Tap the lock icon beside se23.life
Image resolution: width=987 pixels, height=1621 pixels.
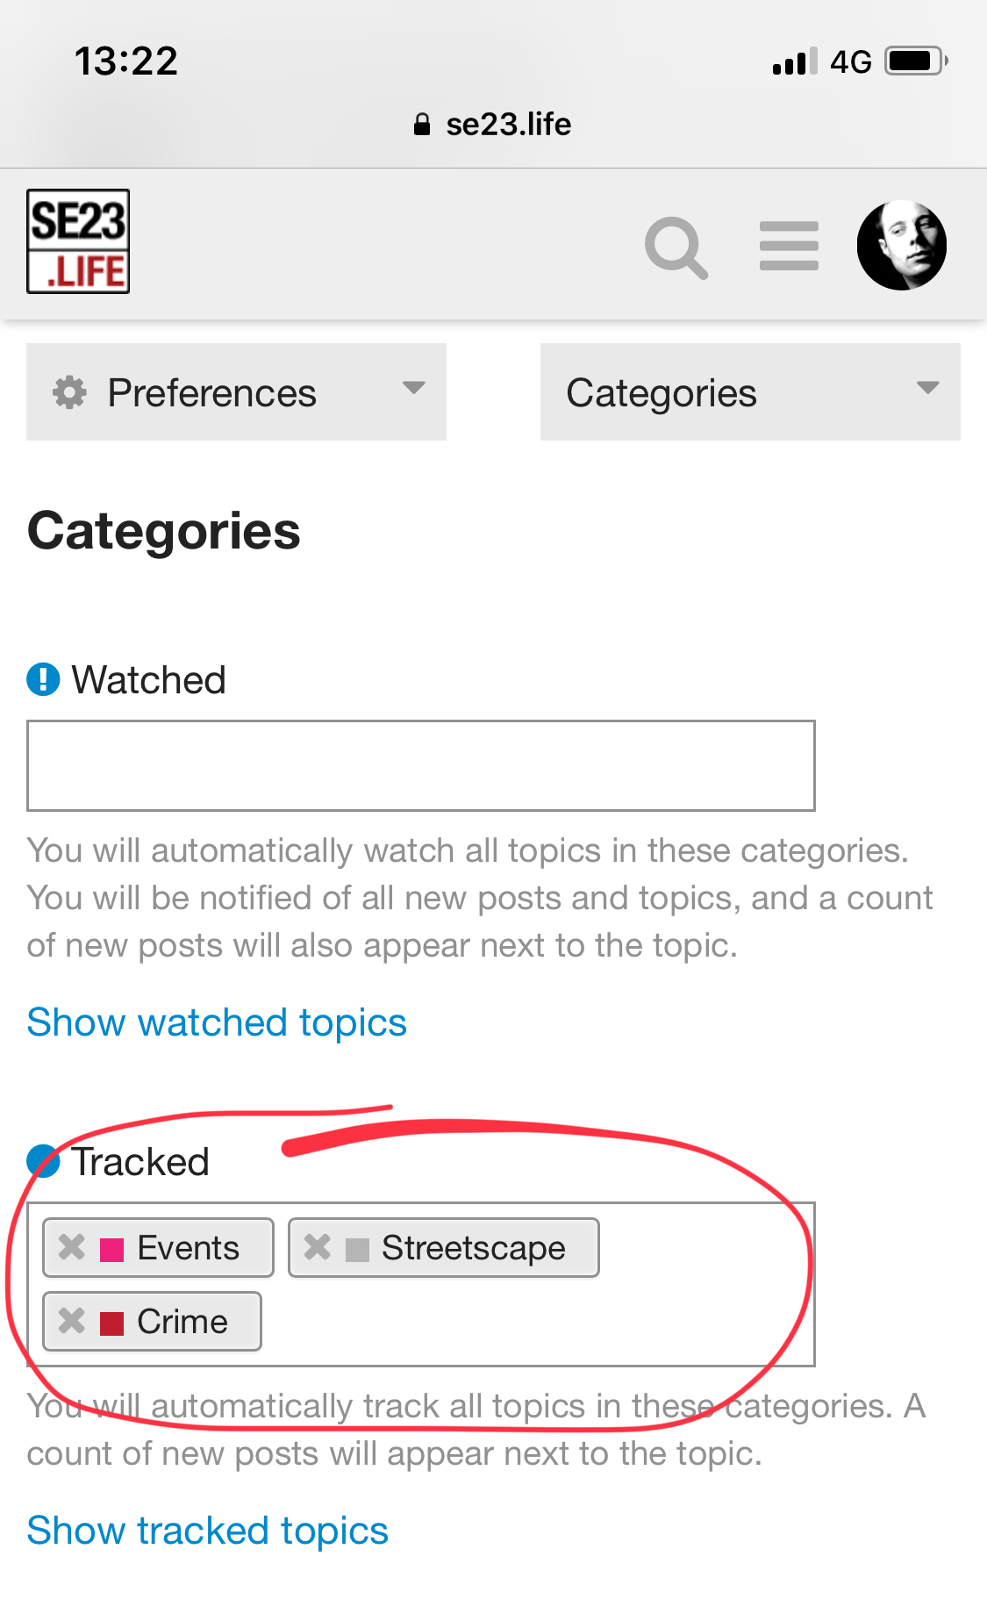pos(422,125)
